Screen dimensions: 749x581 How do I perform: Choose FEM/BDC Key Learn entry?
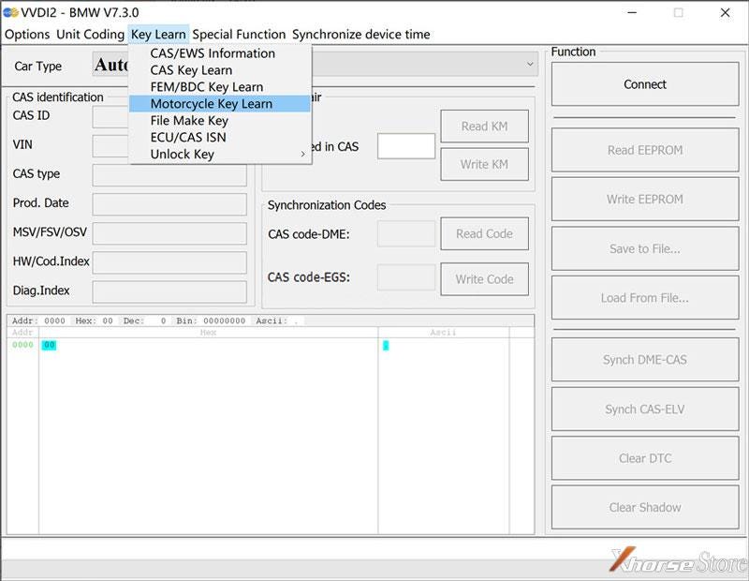(x=220, y=87)
